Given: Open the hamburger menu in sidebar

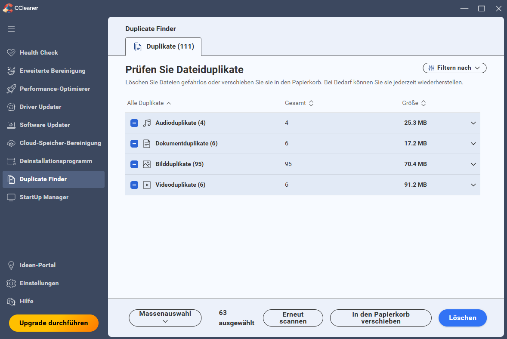Looking at the screenshot, I should point(11,29).
